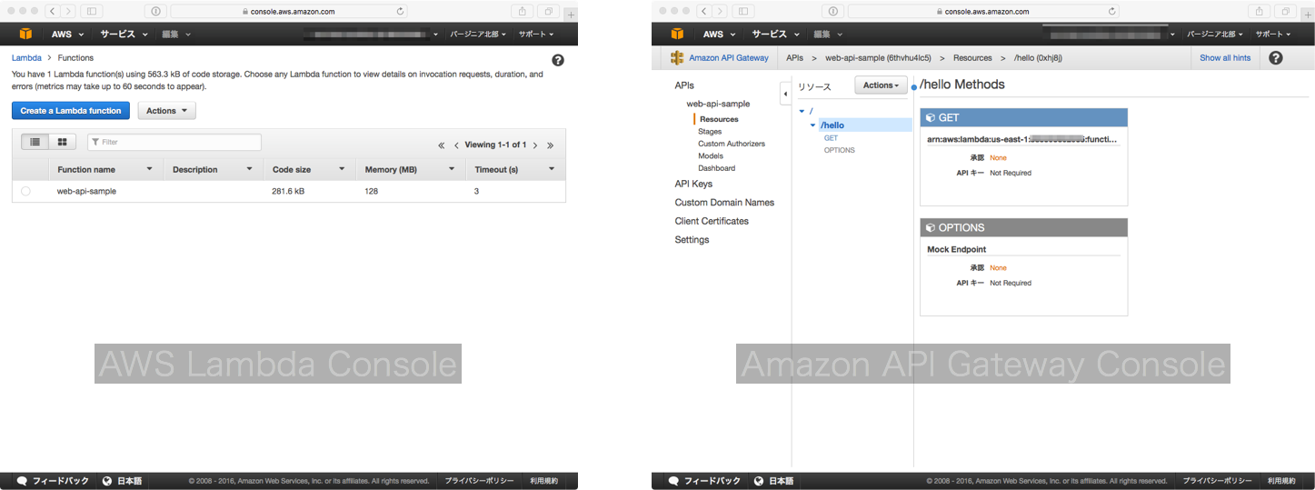1315x490 pixels.
Task: Open サポート menu in Lambda window
Action: (534, 34)
